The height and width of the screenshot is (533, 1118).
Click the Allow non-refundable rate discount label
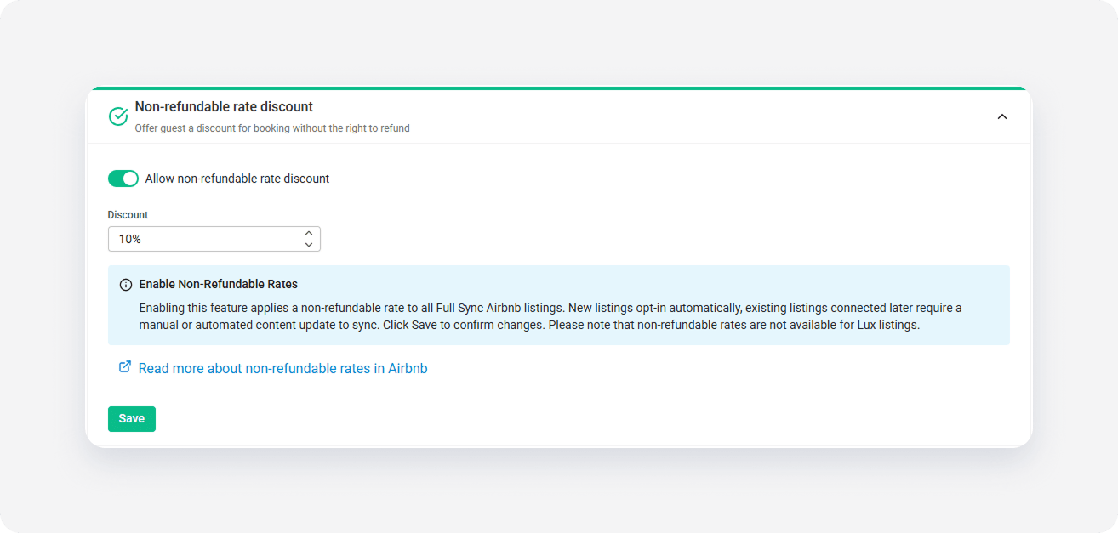(237, 179)
